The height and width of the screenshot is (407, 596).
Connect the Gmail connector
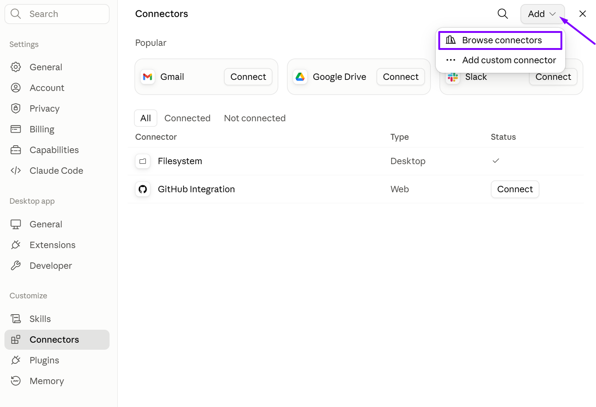pos(248,77)
